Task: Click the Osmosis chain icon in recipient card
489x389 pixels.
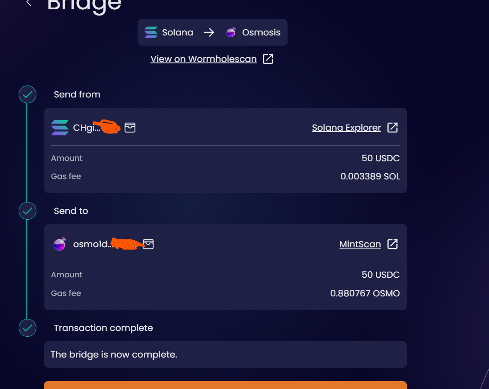Action: click(59, 244)
